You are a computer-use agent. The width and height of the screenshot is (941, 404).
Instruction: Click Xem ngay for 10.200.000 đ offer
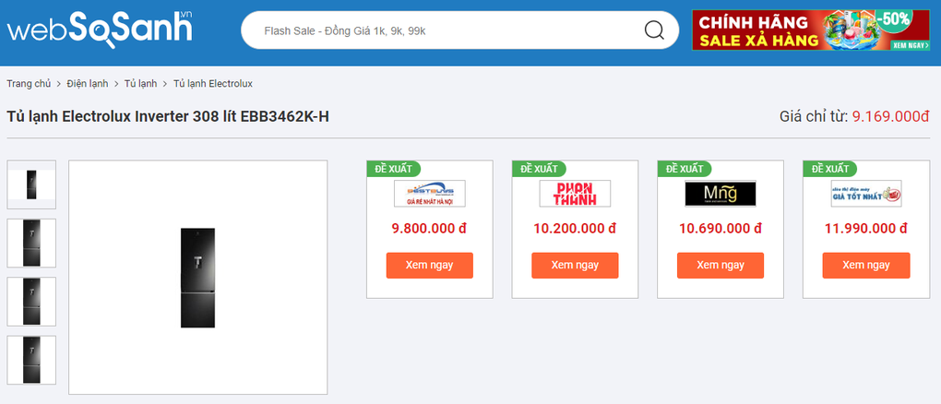click(x=575, y=266)
